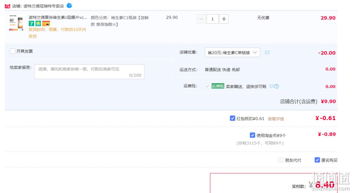Uncheck the 红包抵扣¥0.61 checkbox

(233, 118)
